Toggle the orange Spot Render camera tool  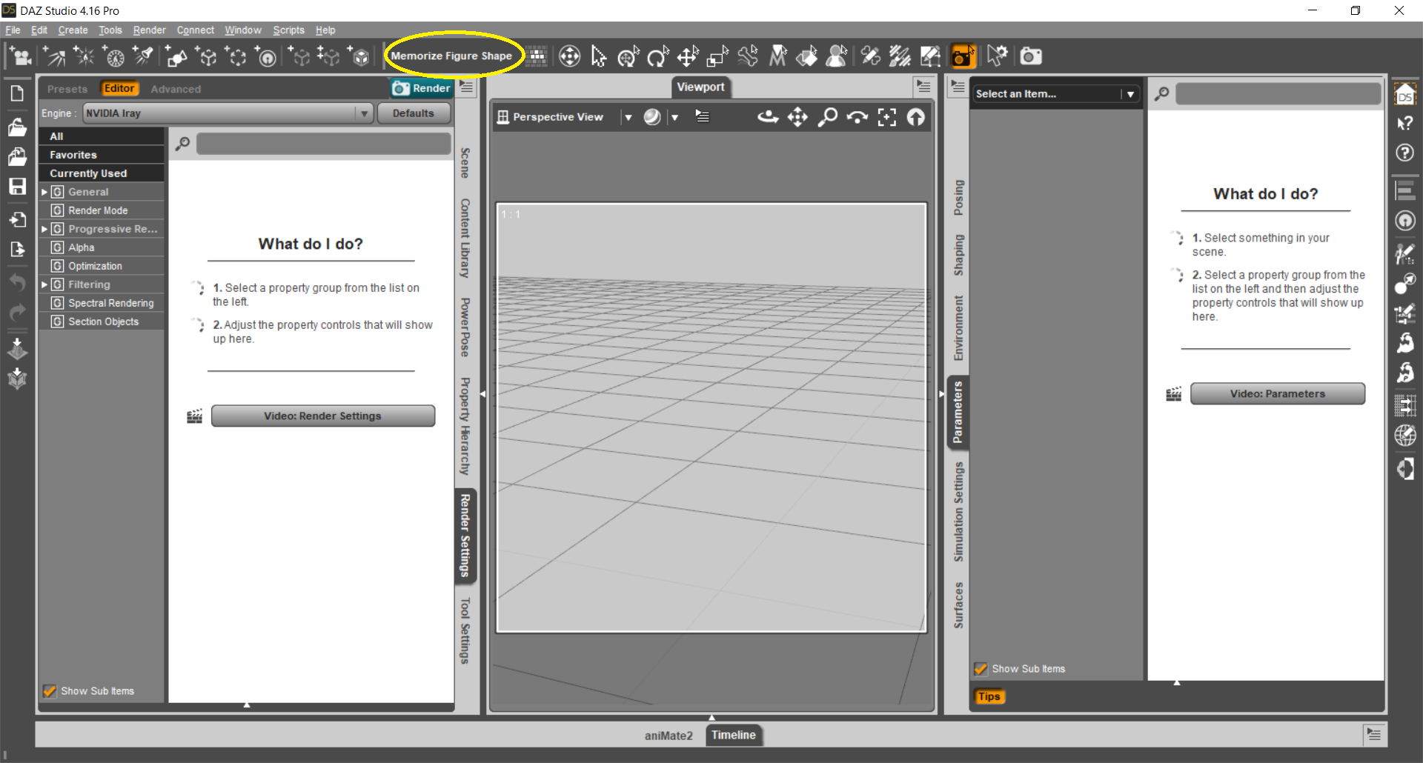(963, 56)
